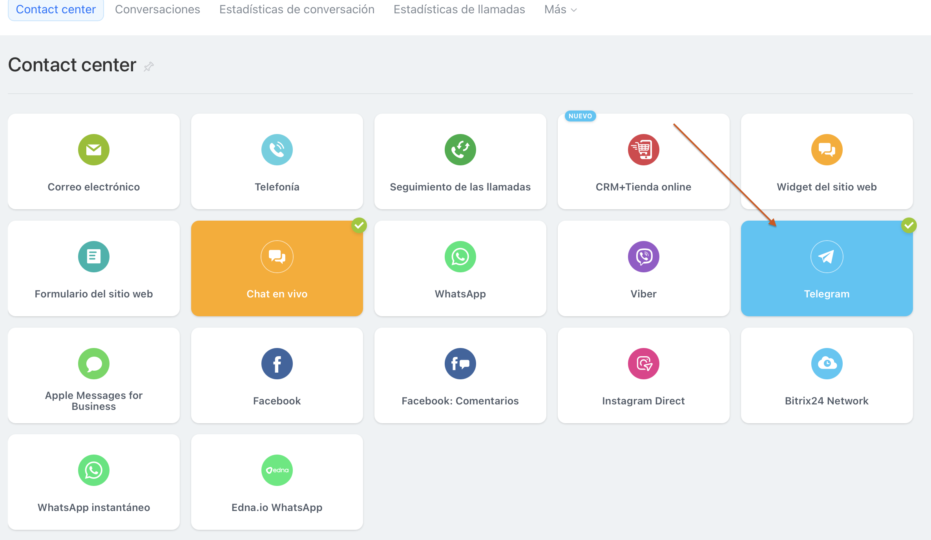Open Estadísticas de conversación tab
Image resolution: width=931 pixels, height=540 pixels.
pos(297,9)
